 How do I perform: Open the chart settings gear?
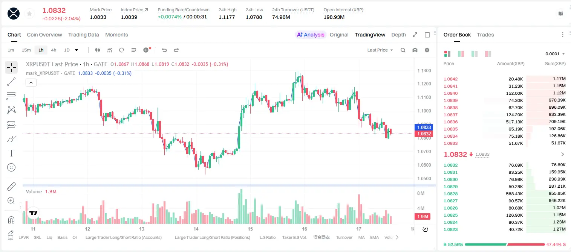tap(427, 50)
